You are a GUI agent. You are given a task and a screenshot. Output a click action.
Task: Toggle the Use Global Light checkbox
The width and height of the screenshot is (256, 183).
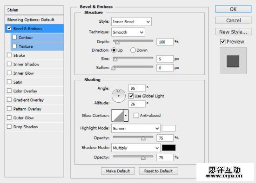131,96
